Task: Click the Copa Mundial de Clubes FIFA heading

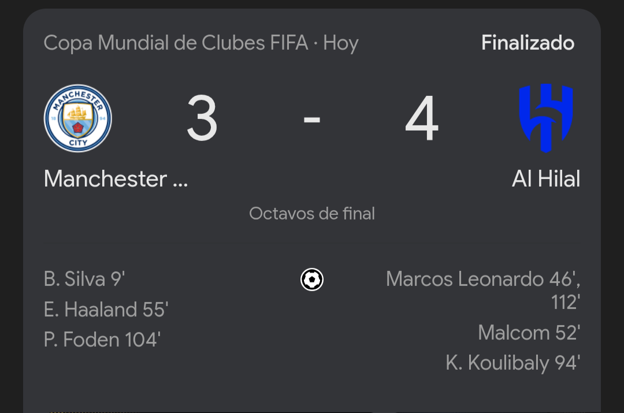Action: pos(176,43)
